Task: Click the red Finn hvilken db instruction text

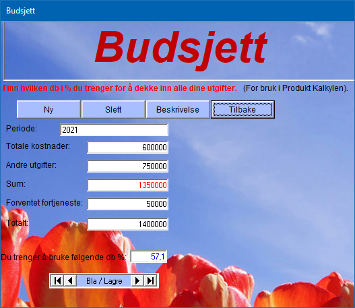Action: pyautogui.click(x=120, y=88)
